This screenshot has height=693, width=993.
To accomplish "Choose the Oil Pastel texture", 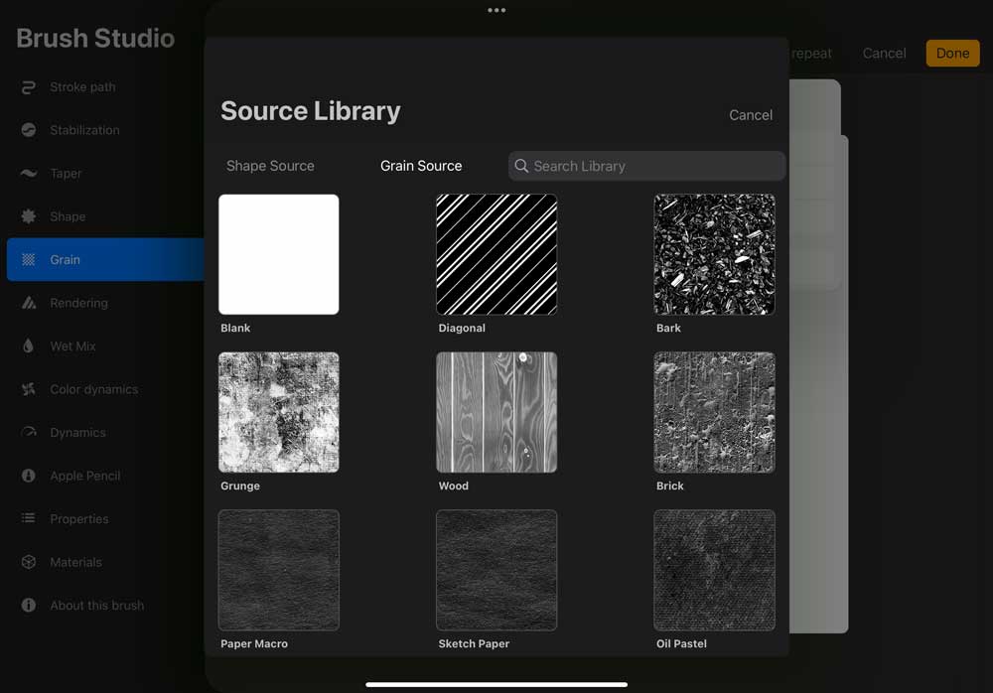I will 714,570.
